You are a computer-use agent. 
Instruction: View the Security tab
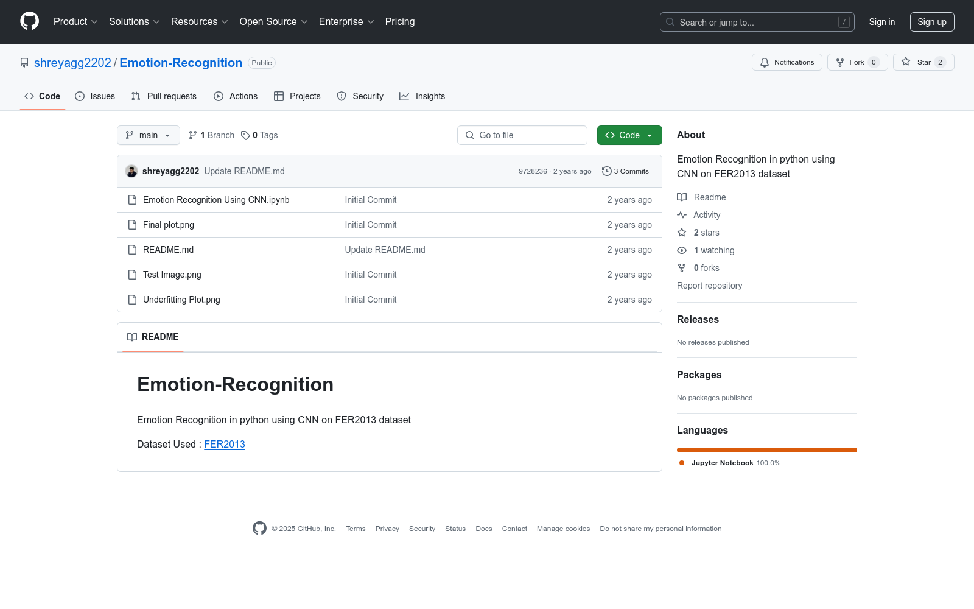pos(360,96)
